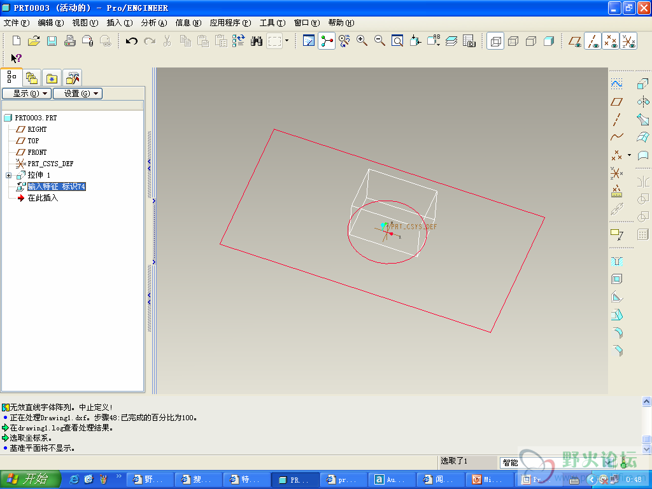The image size is (652, 489).
Task: Undo the last action
Action: pyautogui.click(x=131, y=41)
